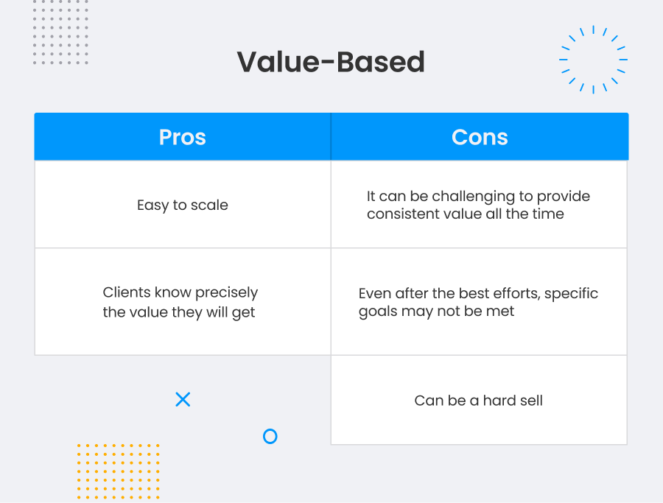Click the "Easy to scale" cell
The width and height of the screenshot is (663, 503).
[x=183, y=205]
